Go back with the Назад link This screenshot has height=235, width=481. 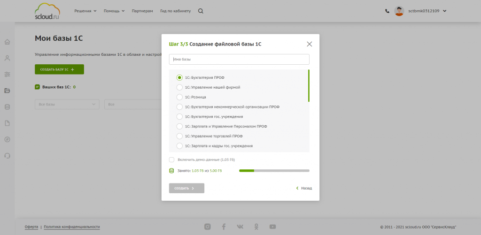pyautogui.click(x=304, y=188)
